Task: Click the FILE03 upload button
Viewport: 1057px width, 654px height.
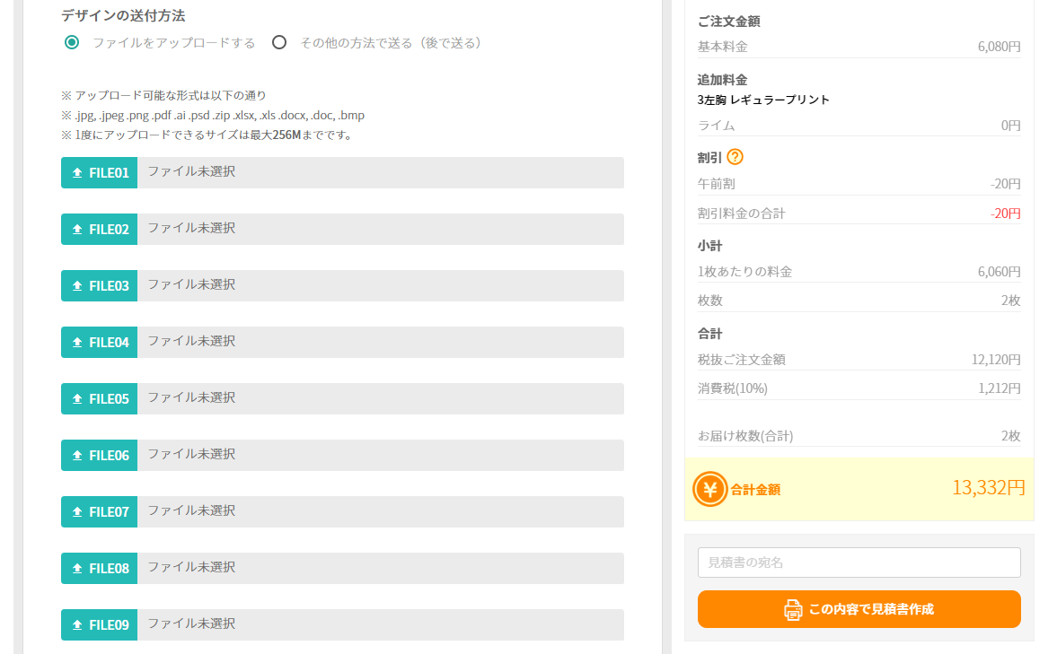Action: tap(100, 286)
